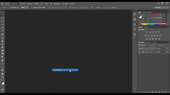
Task: Select the Dodge tool
Action: pyautogui.click(x=2, y=57)
